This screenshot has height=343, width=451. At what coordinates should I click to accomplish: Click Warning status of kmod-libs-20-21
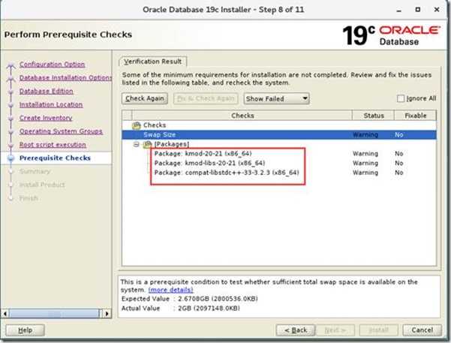pyautogui.click(x=365, y=163)
